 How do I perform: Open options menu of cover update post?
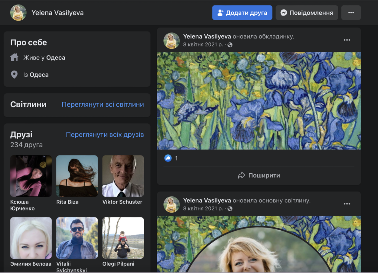pyautogui.click(x=347, y=40)
